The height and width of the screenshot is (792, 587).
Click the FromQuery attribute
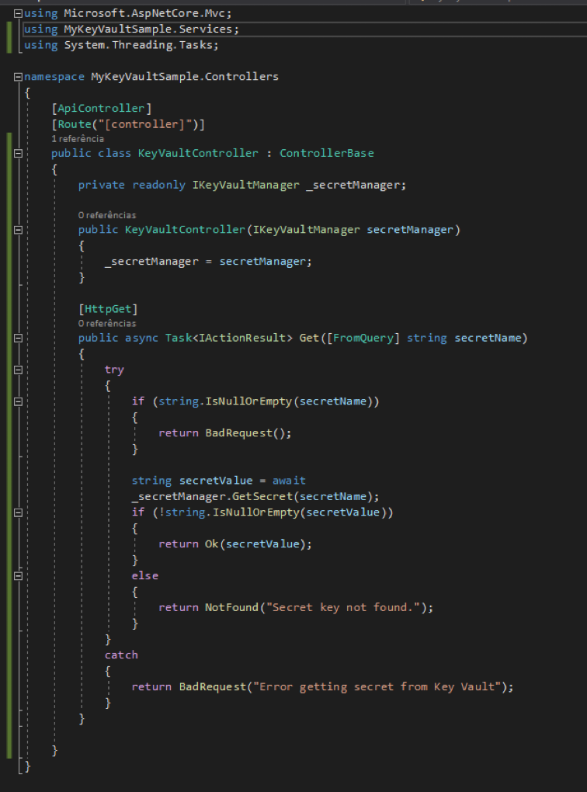363,338
